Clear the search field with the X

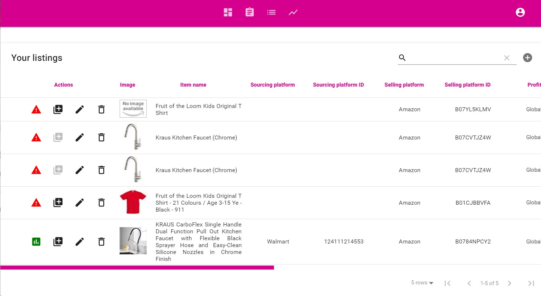coord(507,58)
